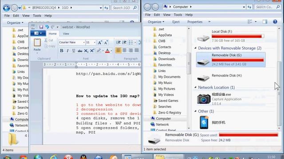Open the customize quick access toolbar arrow

58,27
